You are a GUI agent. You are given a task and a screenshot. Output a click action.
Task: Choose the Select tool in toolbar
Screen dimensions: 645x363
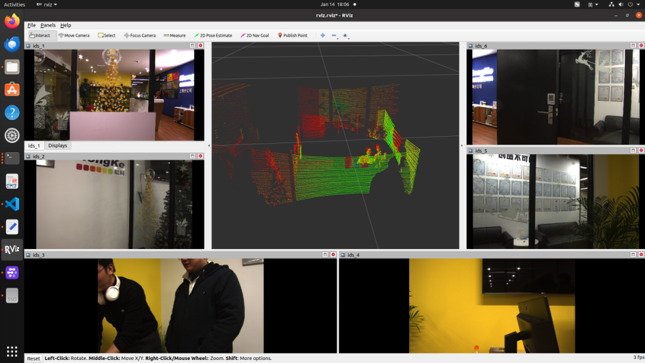click(107, 35)
